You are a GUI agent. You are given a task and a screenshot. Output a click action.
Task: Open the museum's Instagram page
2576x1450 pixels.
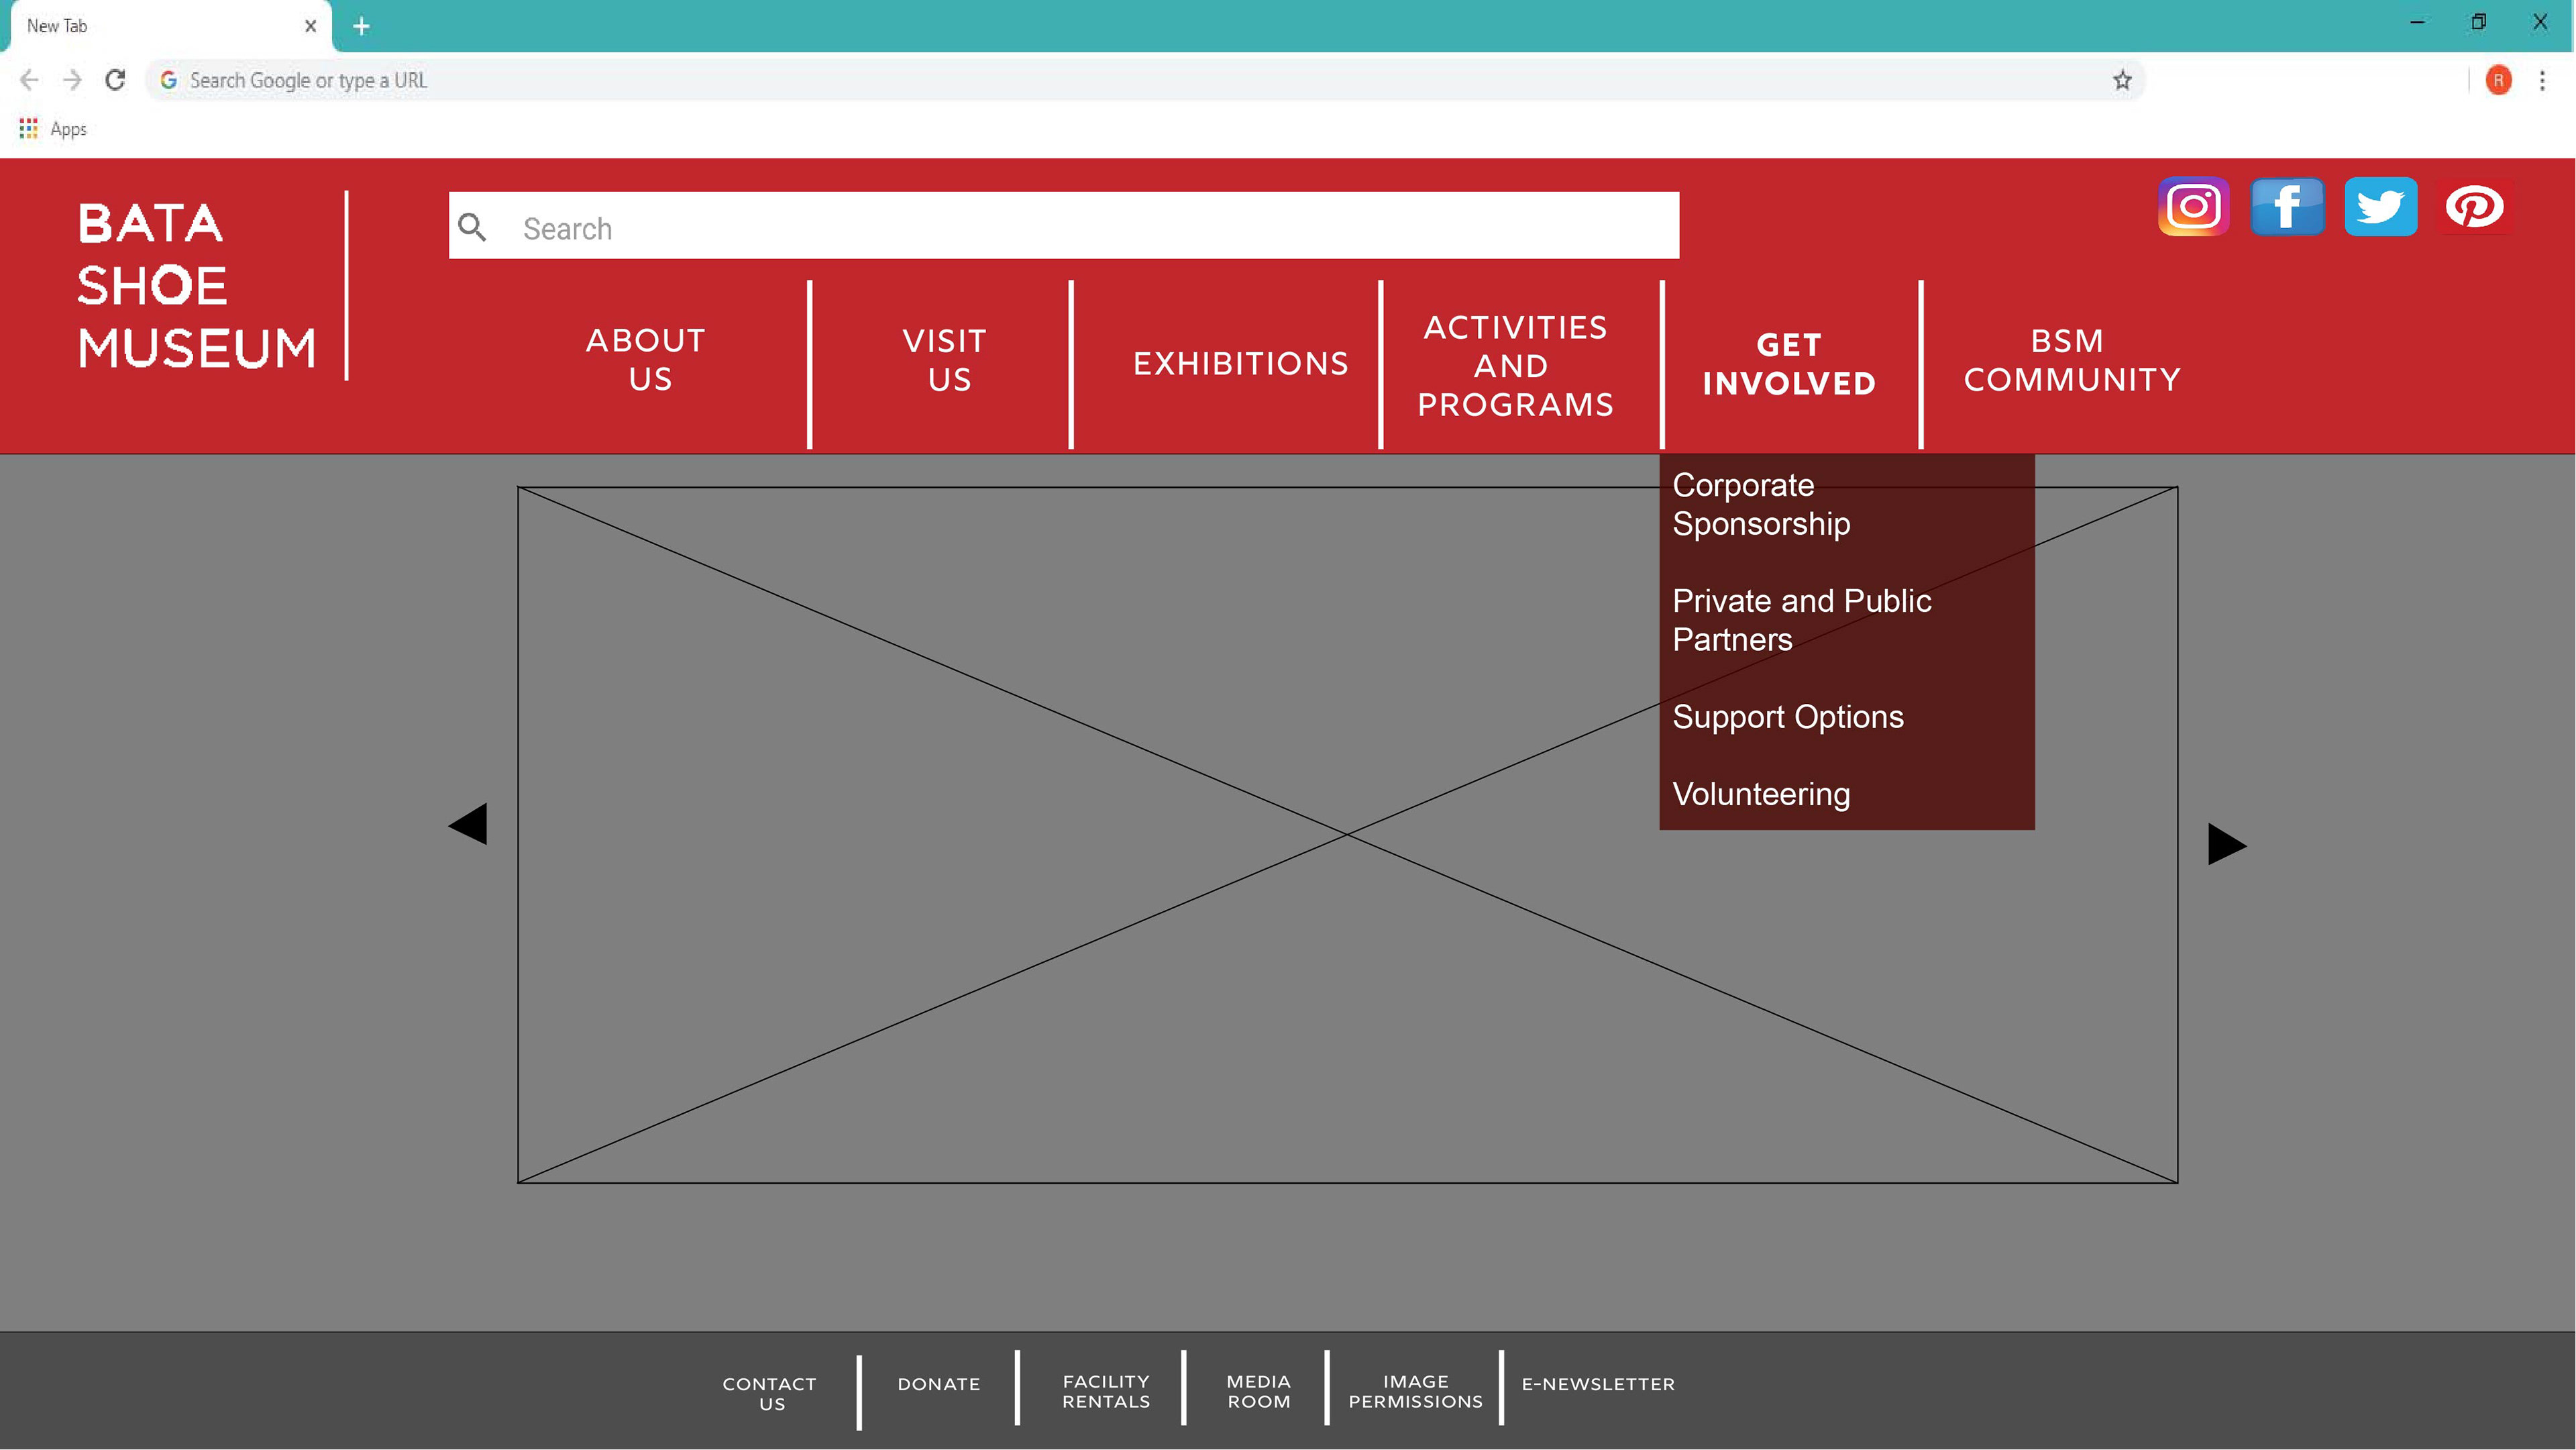[x=2193, y=207]
